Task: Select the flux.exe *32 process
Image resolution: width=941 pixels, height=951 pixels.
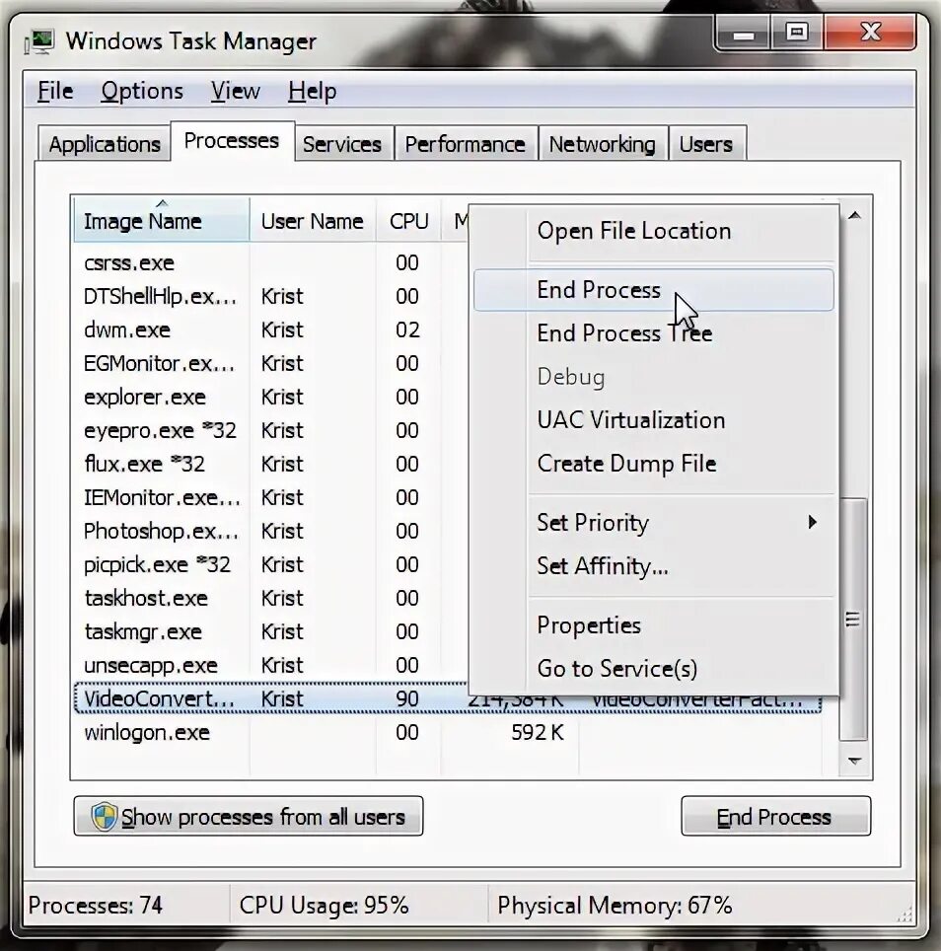Action: [x=270, y=464]
